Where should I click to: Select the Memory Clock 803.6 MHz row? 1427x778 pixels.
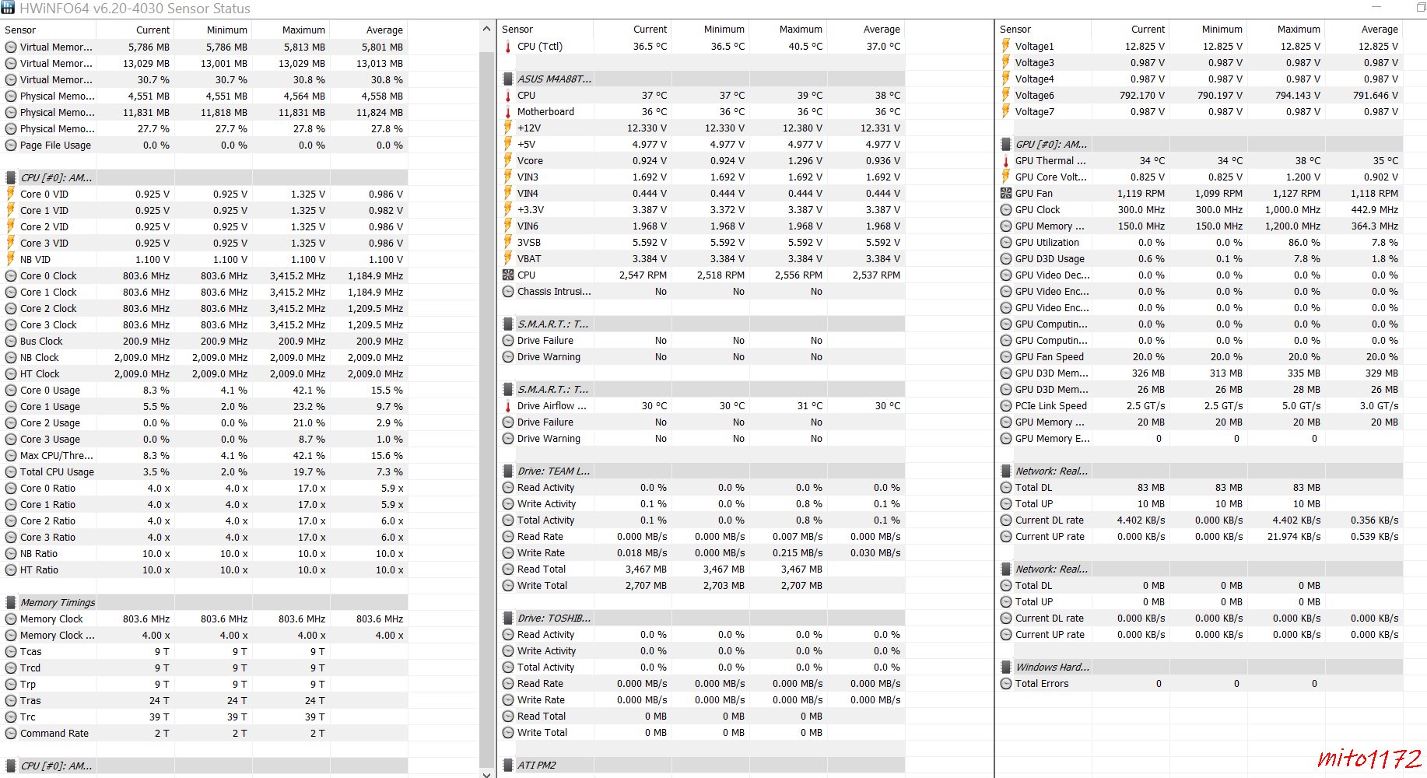tap(204, 619)
